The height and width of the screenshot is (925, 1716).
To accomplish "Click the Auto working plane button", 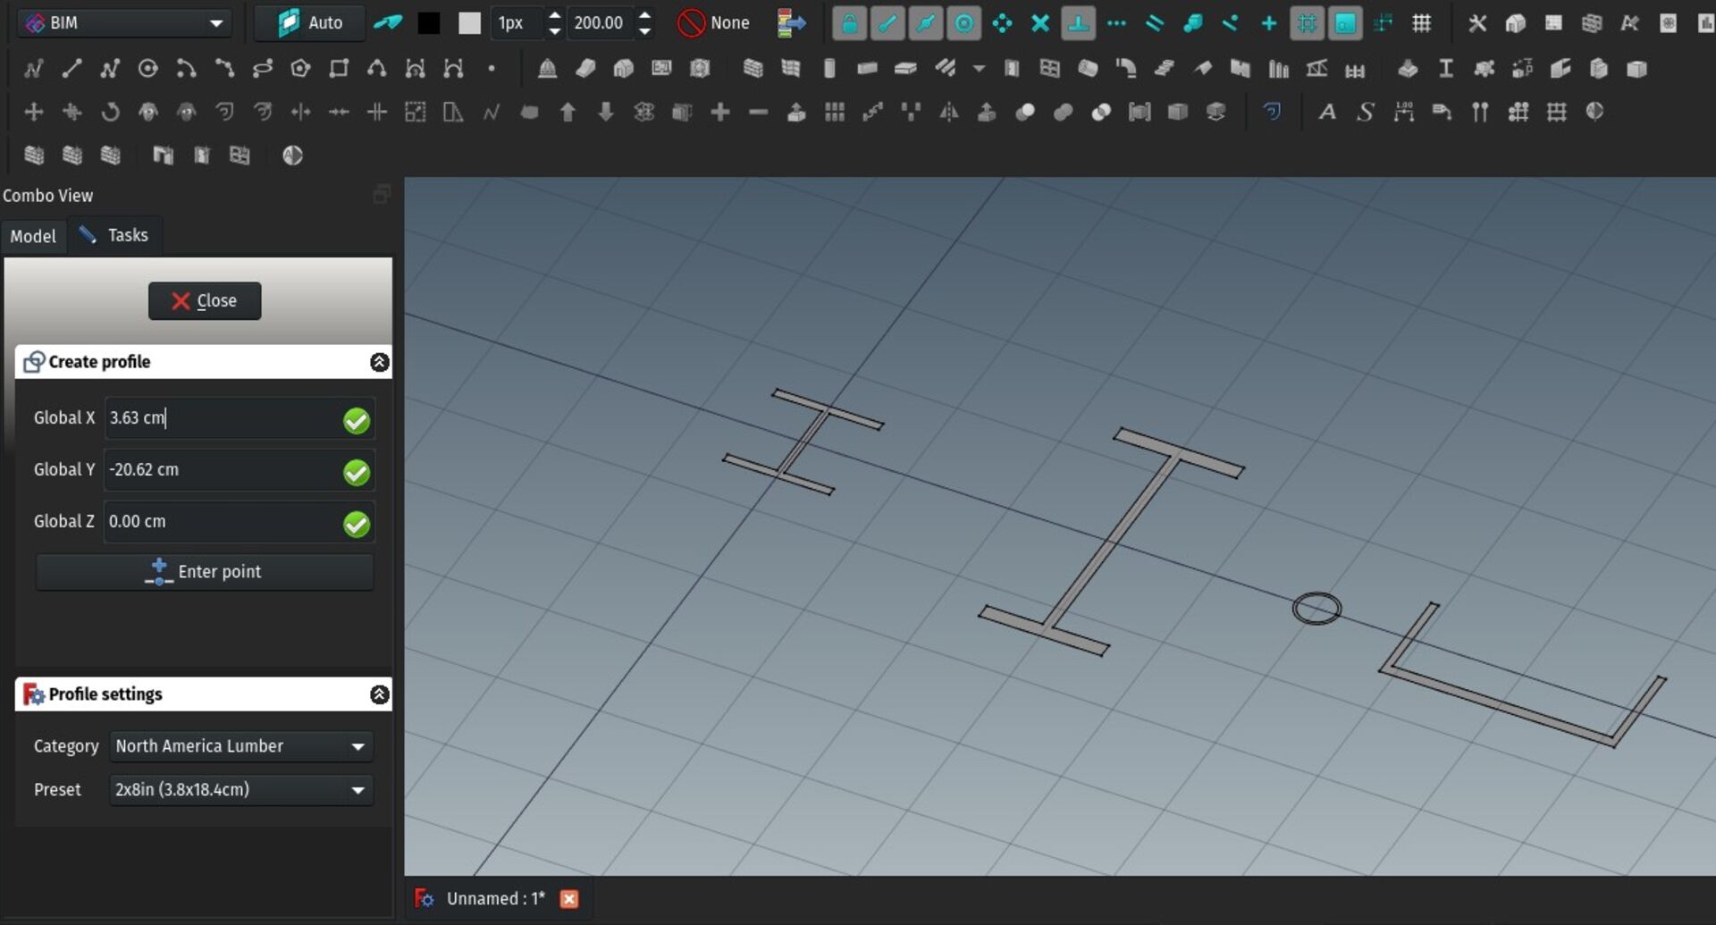I will 309,22.
